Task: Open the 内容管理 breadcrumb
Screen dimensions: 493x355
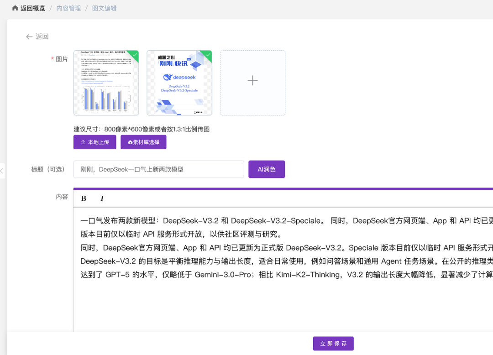Action: (68, 8)
